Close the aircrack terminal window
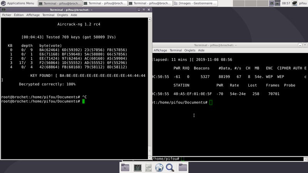The image size is (308, 173). coord(149,10)
